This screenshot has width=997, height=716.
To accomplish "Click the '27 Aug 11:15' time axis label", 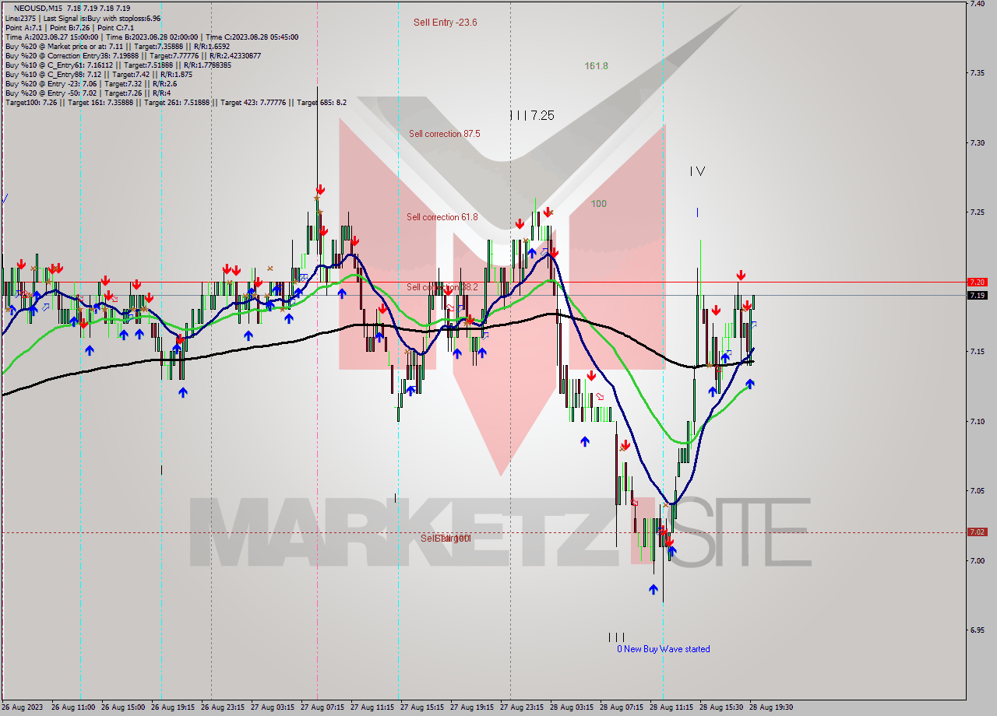I will coord(372,707).
